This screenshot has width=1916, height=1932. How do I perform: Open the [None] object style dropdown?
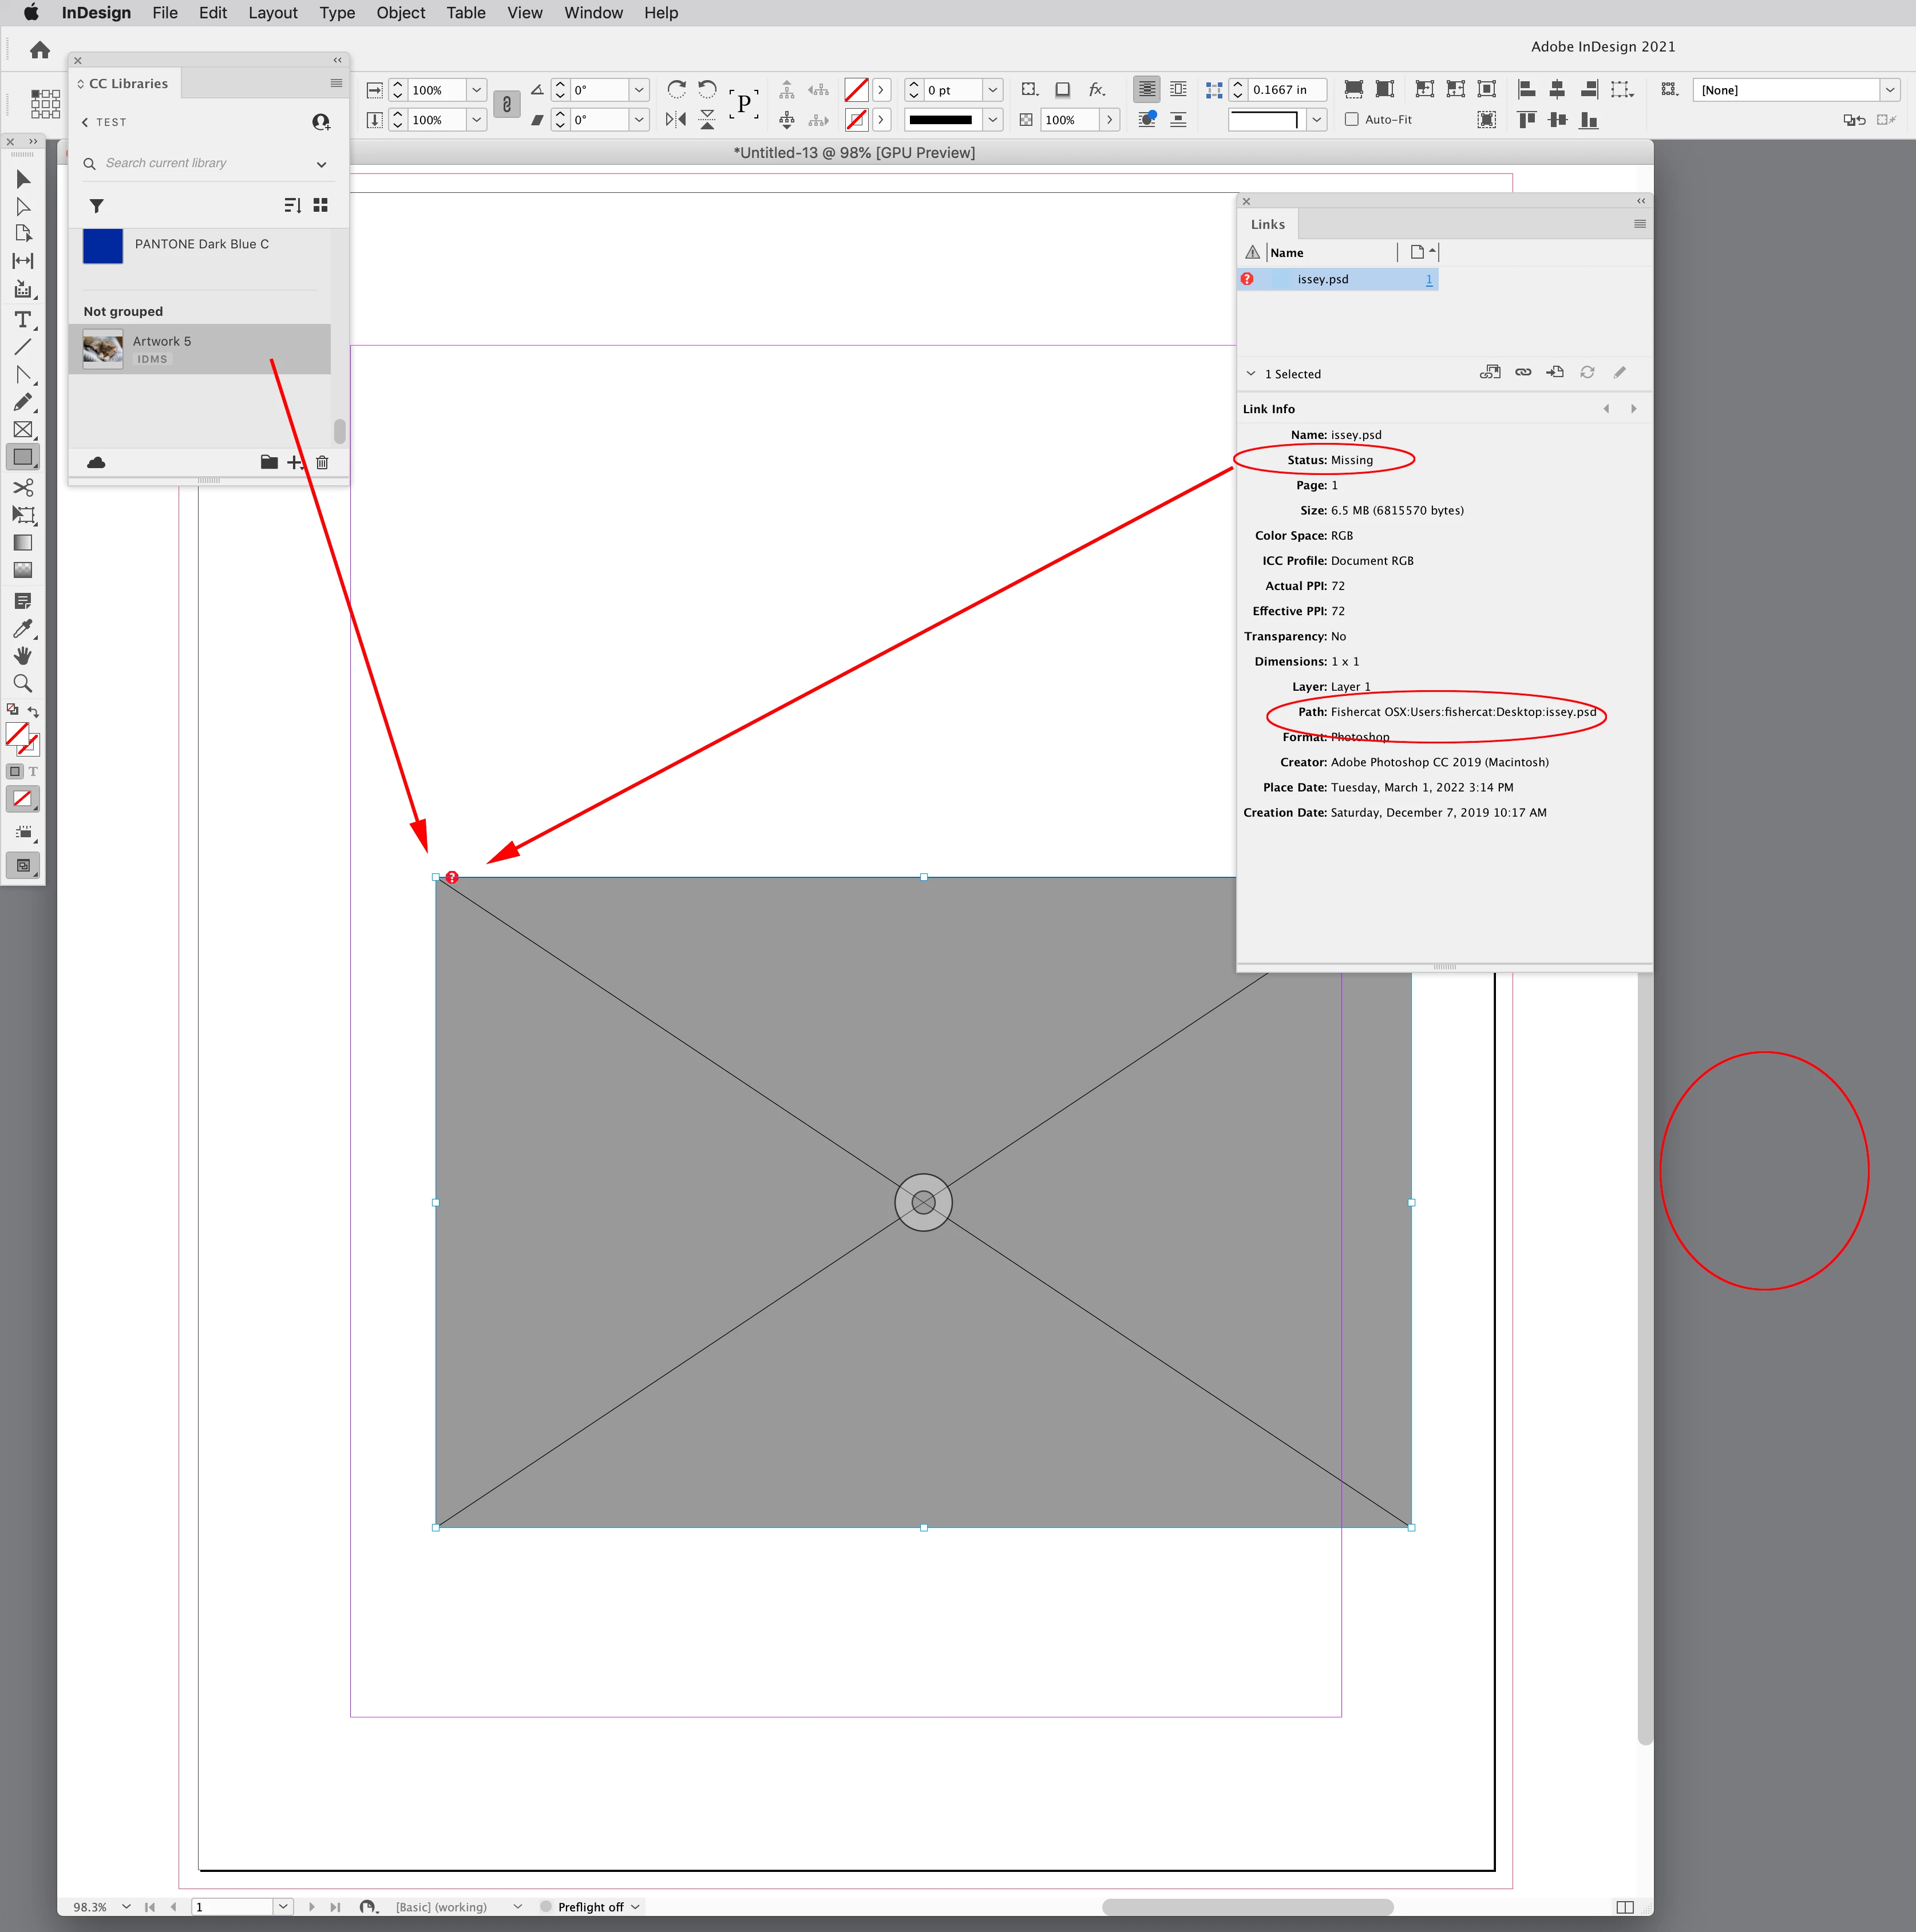point(1889,90)
